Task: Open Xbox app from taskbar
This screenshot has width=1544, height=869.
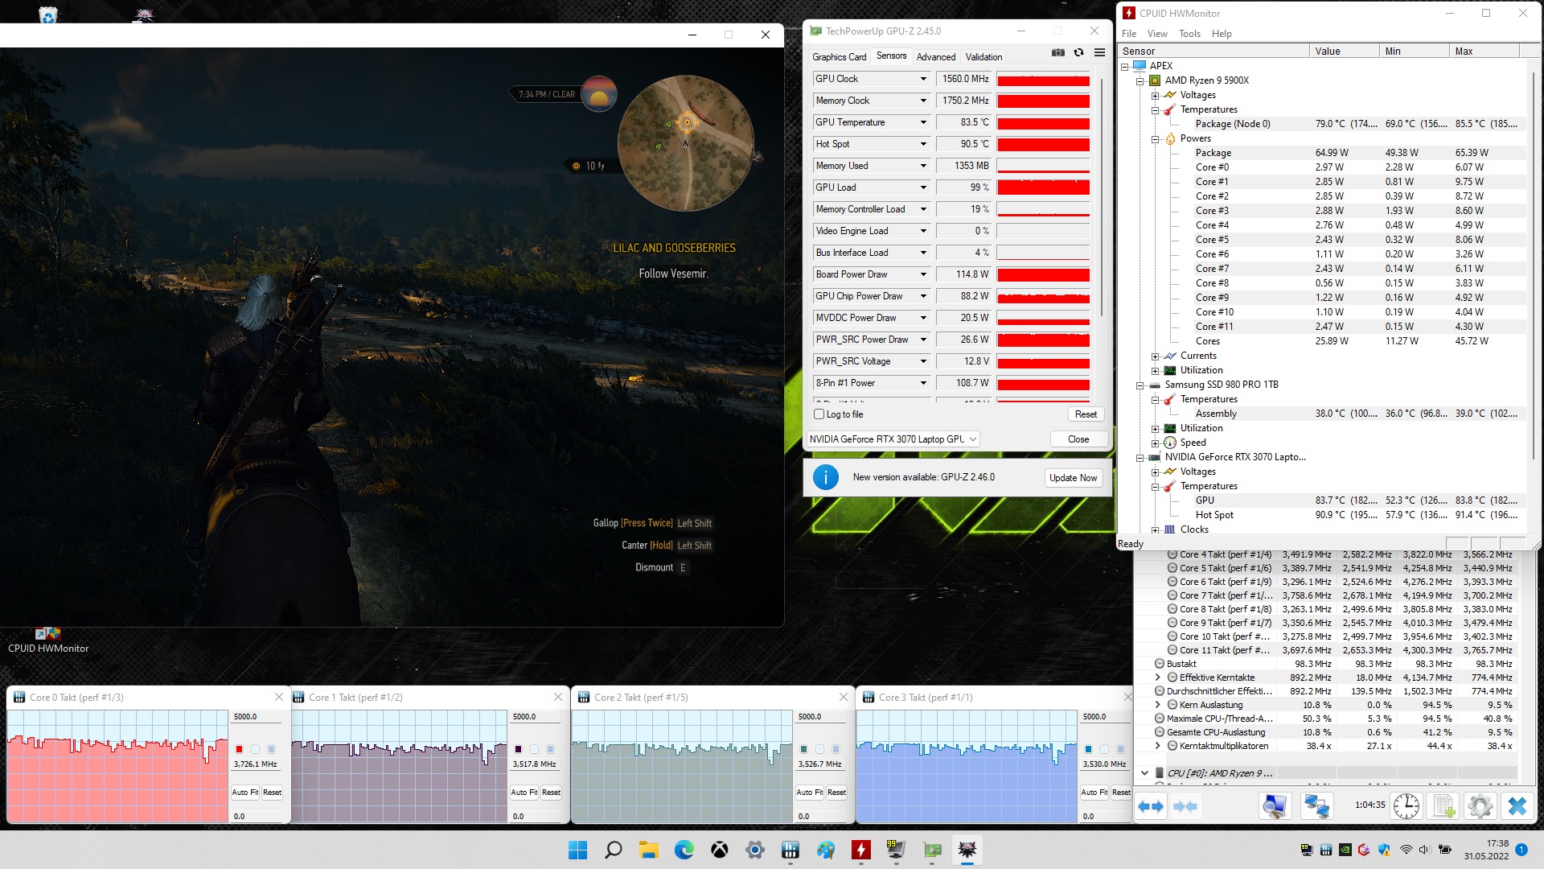Action: [x=719, y=850]
